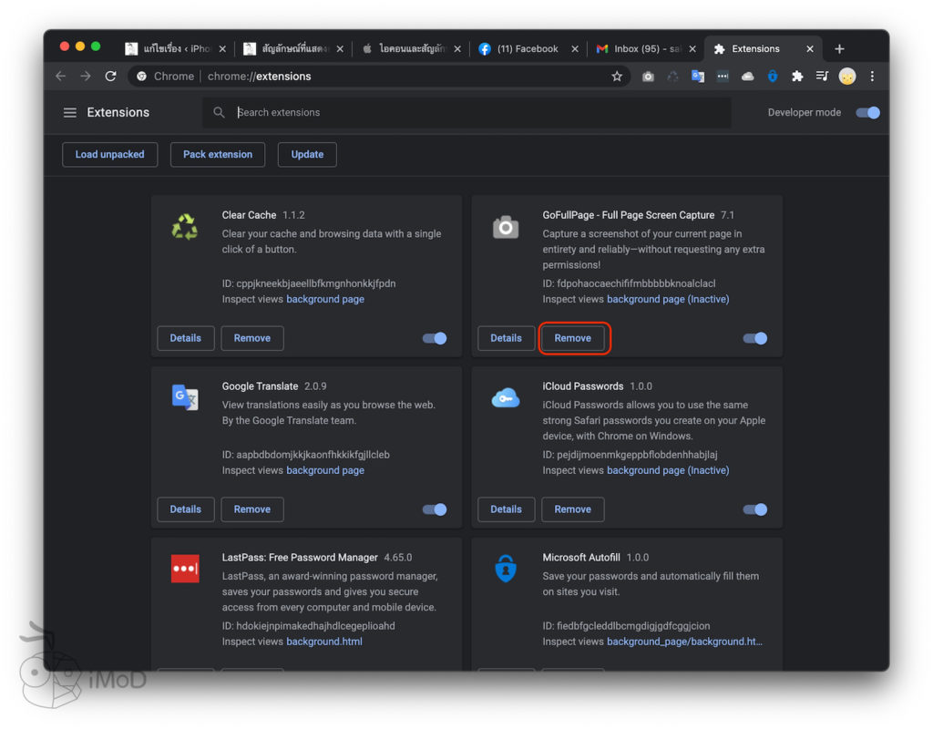Open iCloud Passwords cloud icon in toolbar

click(748, 77)
